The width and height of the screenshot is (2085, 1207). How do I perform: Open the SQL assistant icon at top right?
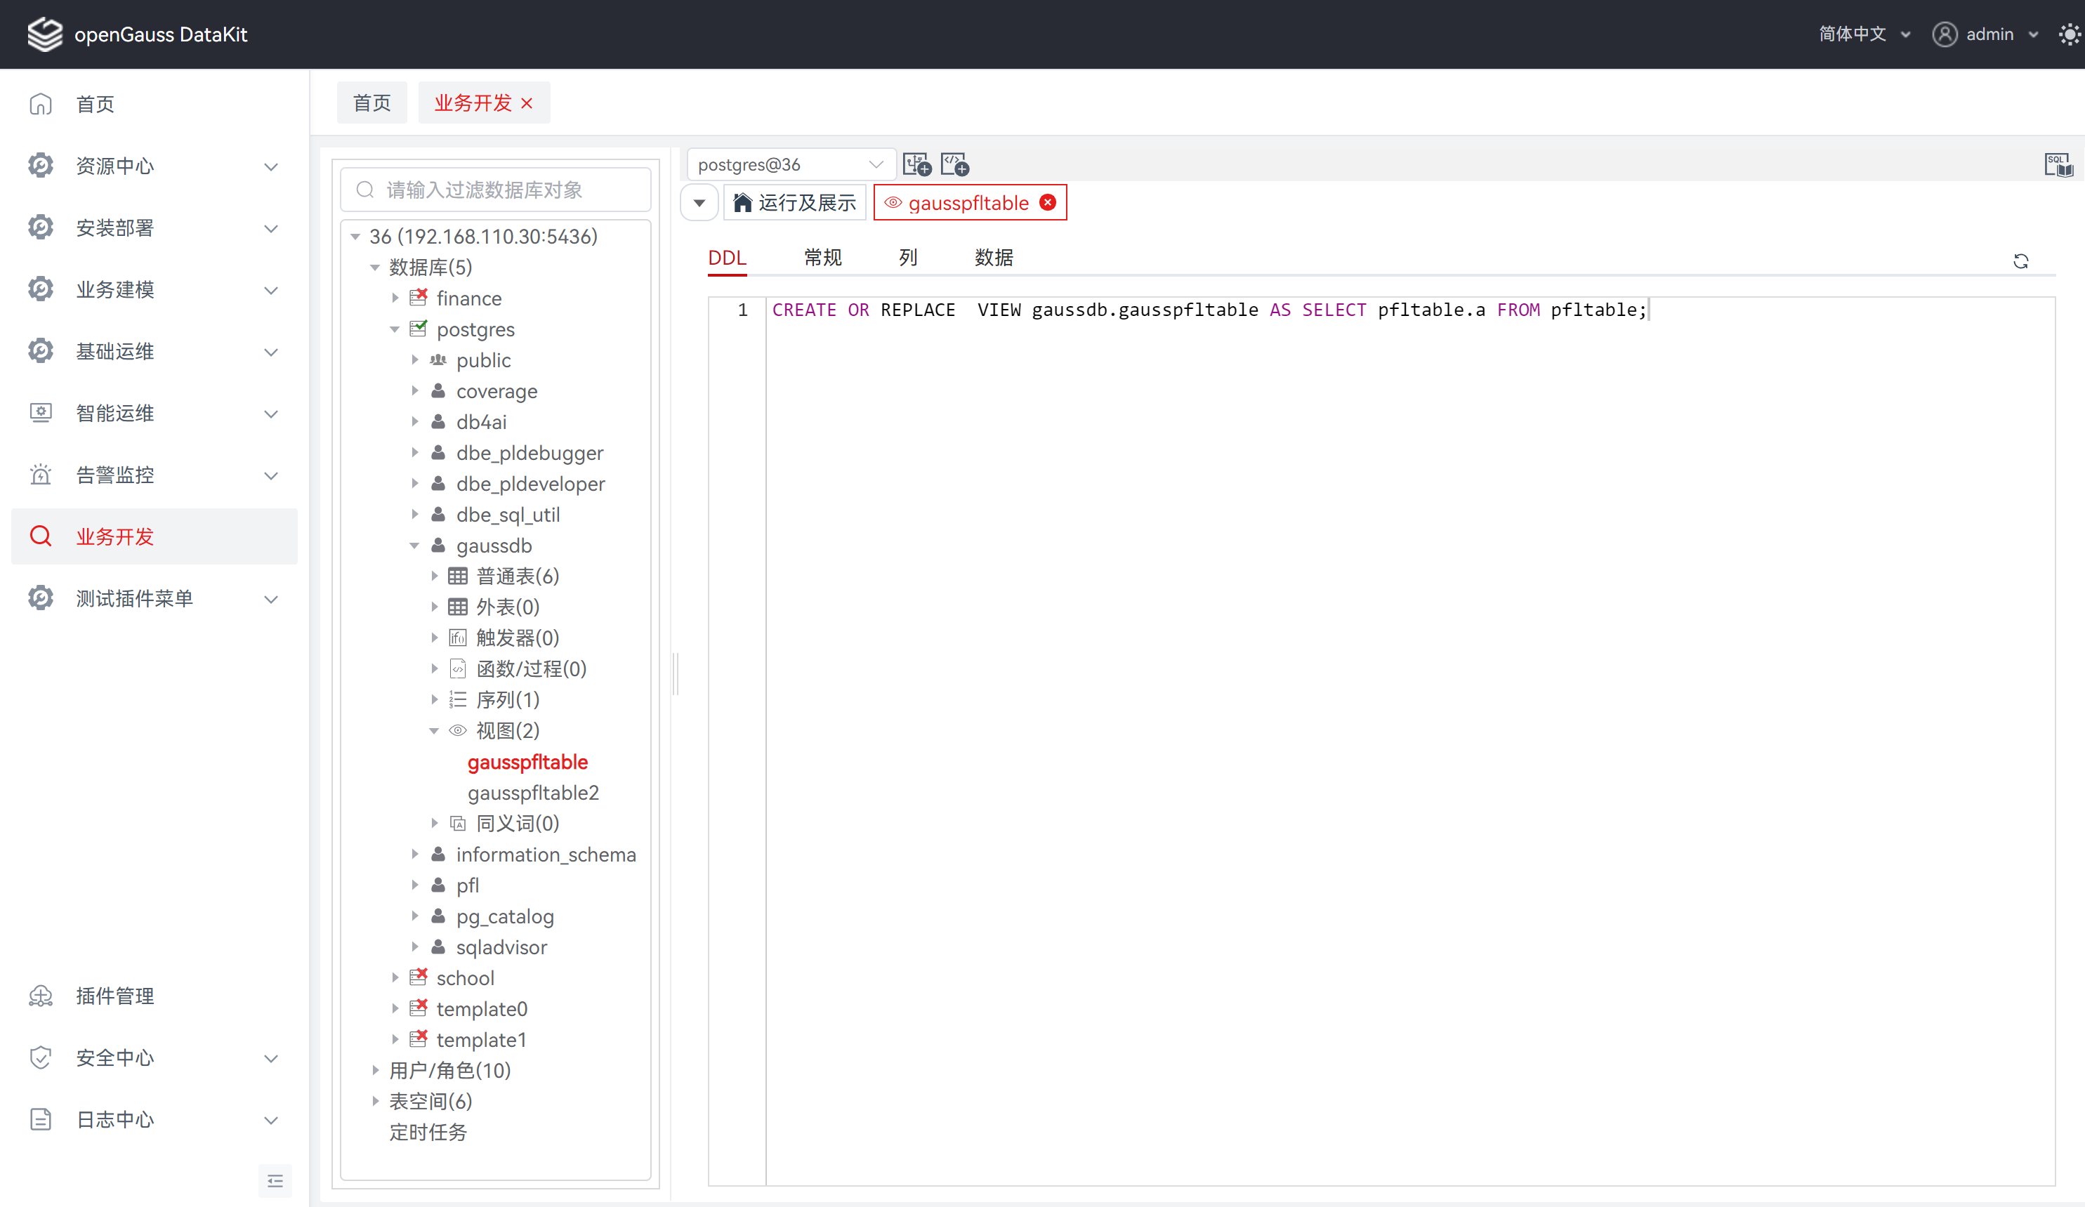(2058, 164)
